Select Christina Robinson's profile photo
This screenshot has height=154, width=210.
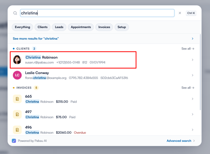point(17,60)
